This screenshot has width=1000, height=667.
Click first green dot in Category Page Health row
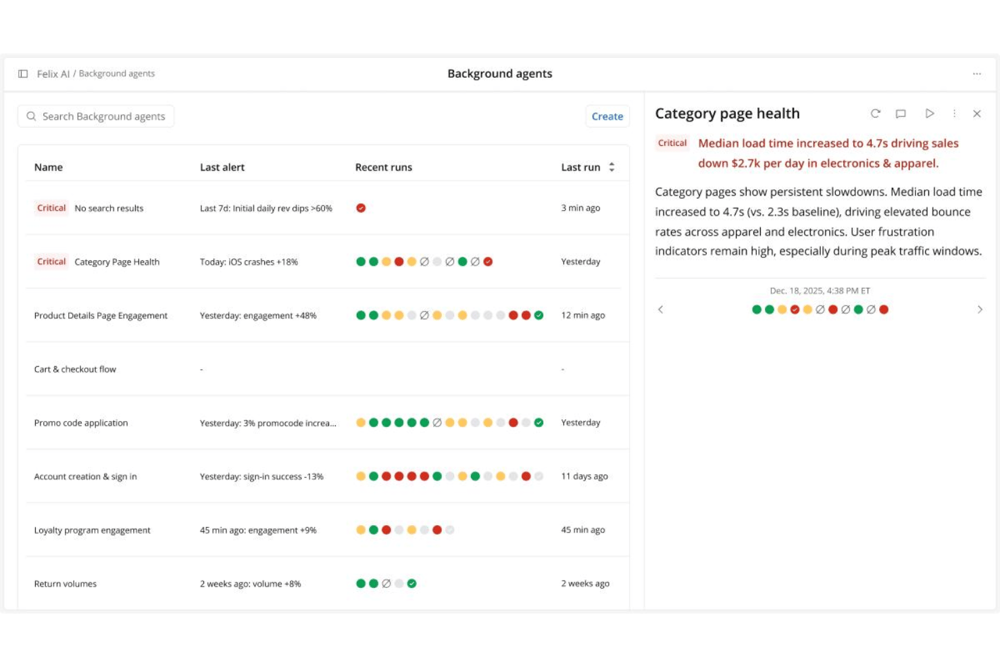coord(361,262)
